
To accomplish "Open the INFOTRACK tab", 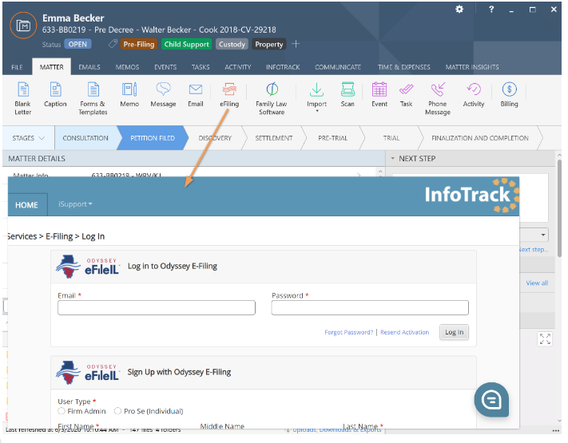I will point(283,67).
